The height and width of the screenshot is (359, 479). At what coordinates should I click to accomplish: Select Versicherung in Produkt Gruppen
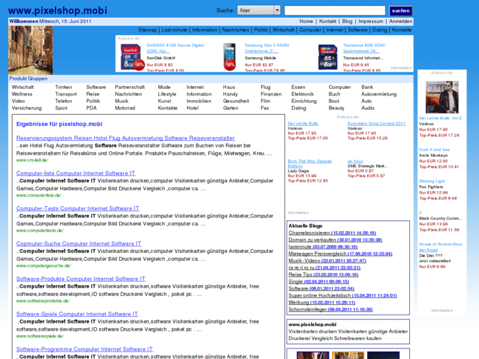(26, 108)
